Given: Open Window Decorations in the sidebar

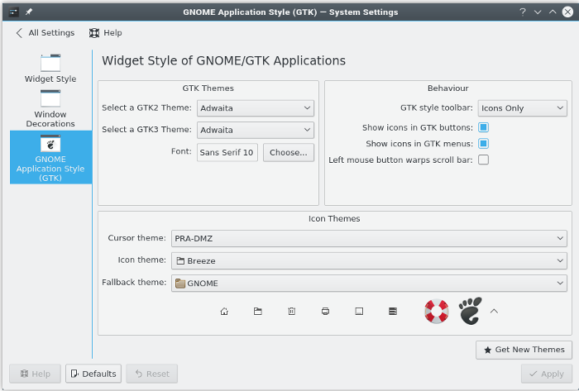Looking at the screenshot, I should point(50,109).
